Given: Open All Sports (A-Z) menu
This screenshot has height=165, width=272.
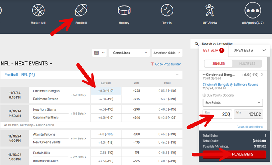Looking at the screenshot, I should point(252,11).
